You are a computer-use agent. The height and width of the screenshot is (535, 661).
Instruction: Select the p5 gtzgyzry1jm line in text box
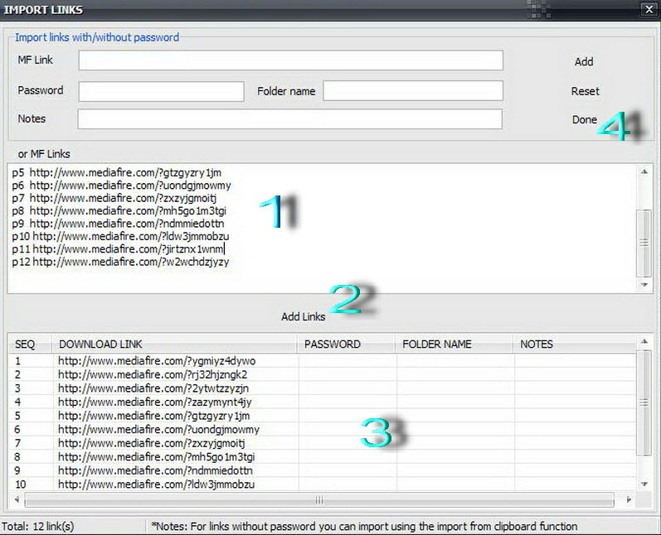coord(117,172)
